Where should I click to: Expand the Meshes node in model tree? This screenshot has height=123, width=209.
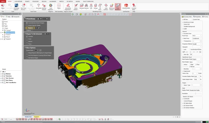click(1, 74)
